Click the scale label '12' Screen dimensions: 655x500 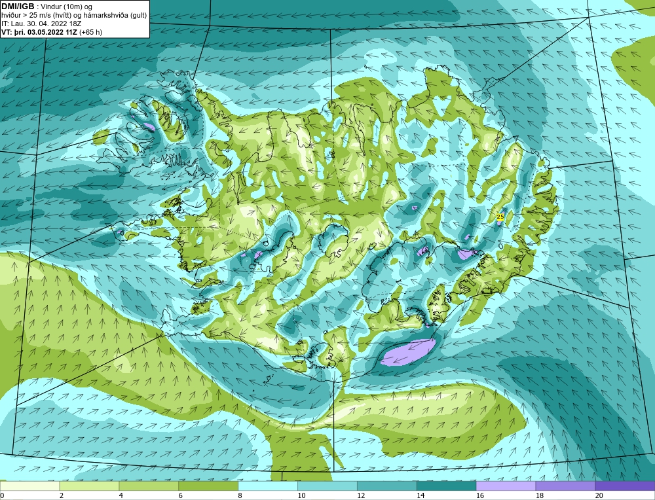(x=361, y=495)
